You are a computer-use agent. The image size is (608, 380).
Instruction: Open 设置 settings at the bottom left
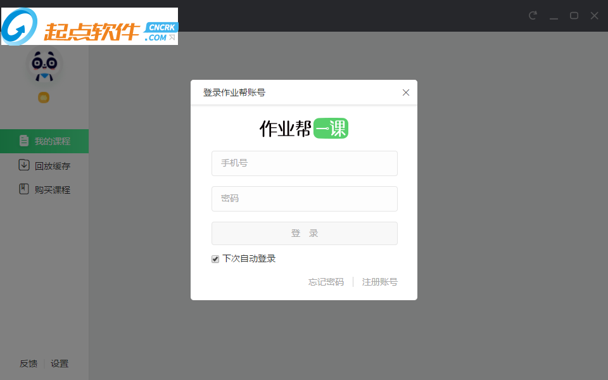point(60,364)
